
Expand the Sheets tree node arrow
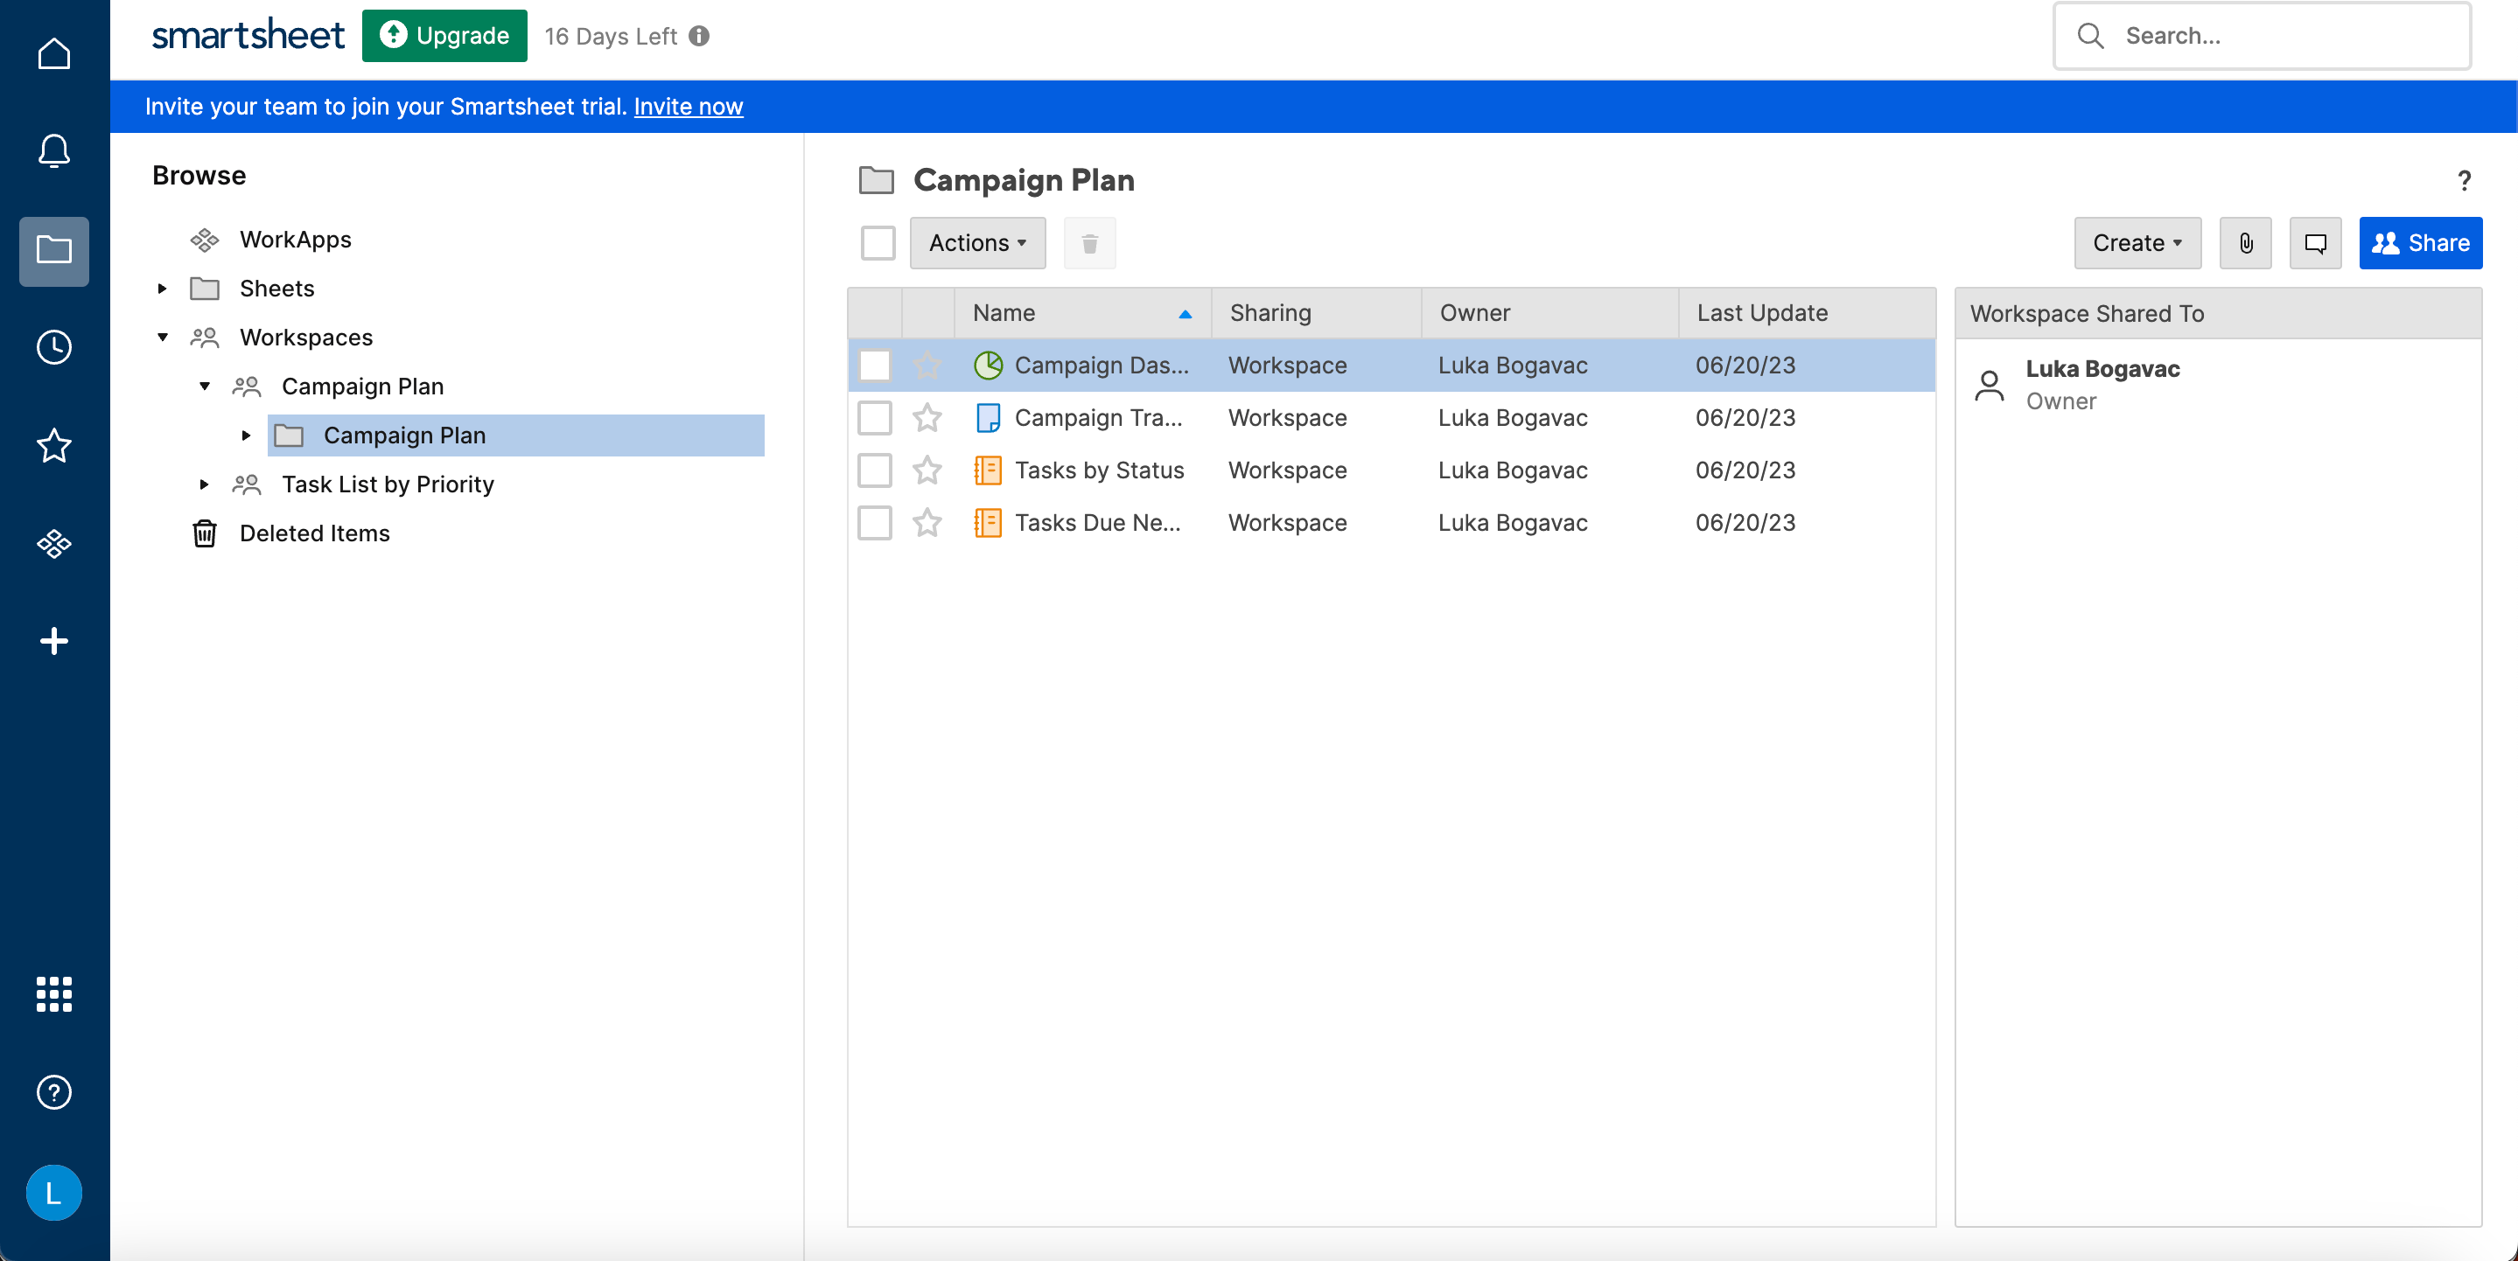(162, 289)
